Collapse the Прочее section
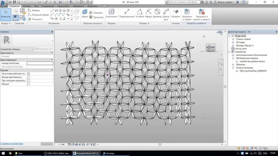This screenshot has width=278, height=156. (52, 70)
